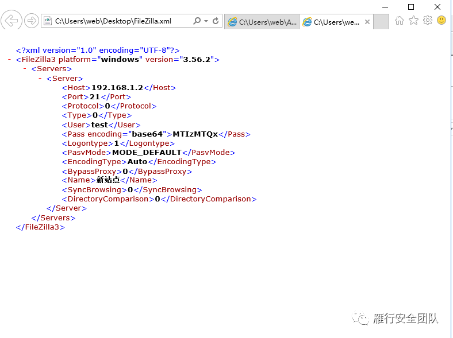Click the smiley feedback icon
The image size is (453, 338).
coord(442,20)
